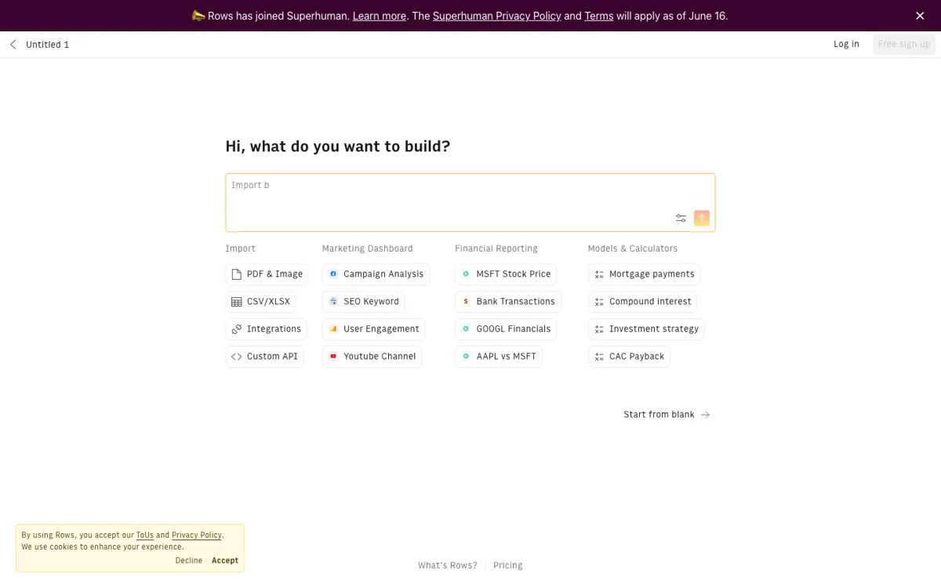Image resolution: width=941 pixels, height=588 pixels.
Task: Open the Superhuman Privacy Policy link
Action: click(x=496, y=16)
